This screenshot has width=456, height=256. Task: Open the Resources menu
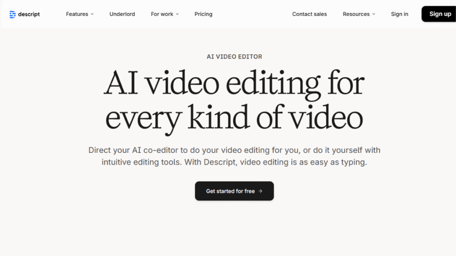pyautogui.click(x=356, y=14)
